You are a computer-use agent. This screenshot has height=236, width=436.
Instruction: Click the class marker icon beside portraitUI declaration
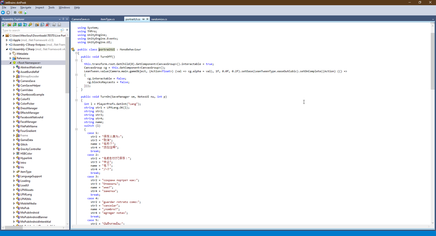pyautogui.click(x=73, y=49)
